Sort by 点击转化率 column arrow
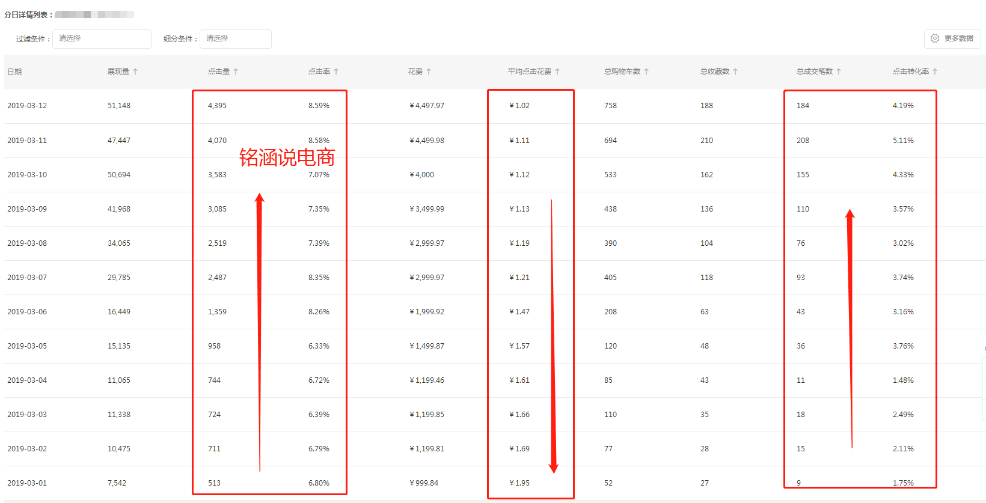Screen dimensions: 986x503 point(935,72)
